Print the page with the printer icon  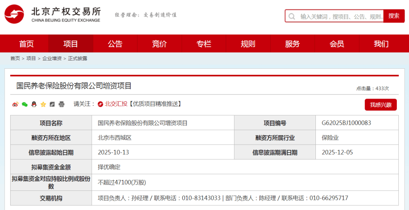pos(61,104)
